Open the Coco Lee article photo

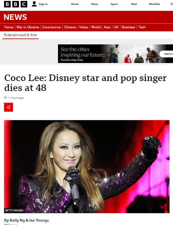pyautogui.click(x=87, y=167)
